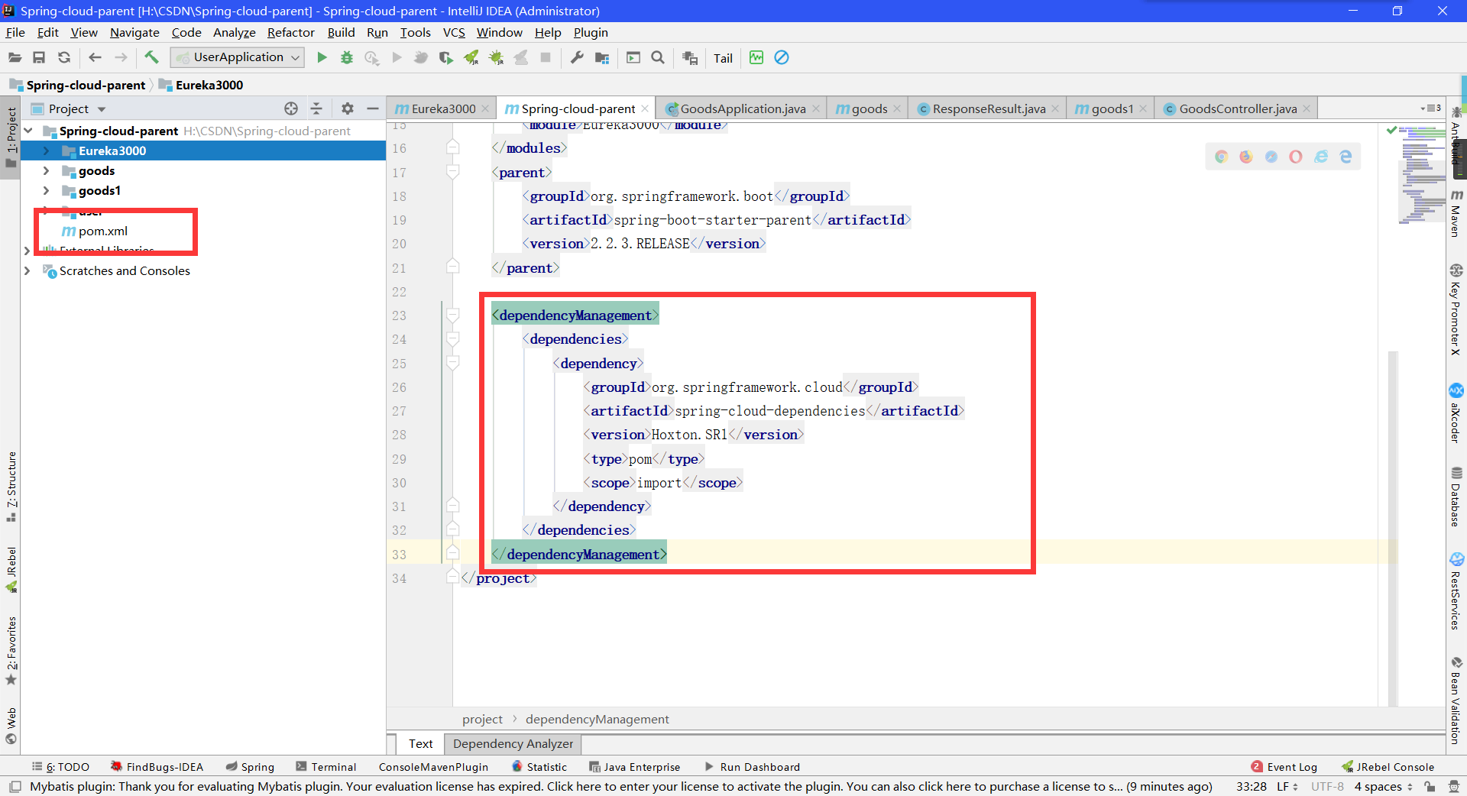Open Database tool window
This screenshot has width=1467, height=796.
click(x=1456, y=497)
